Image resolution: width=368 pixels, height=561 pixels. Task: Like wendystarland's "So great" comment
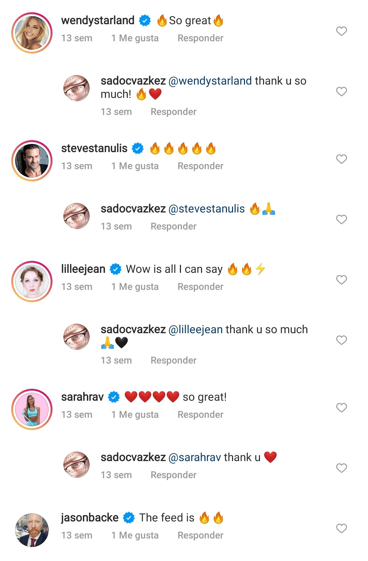341,31
